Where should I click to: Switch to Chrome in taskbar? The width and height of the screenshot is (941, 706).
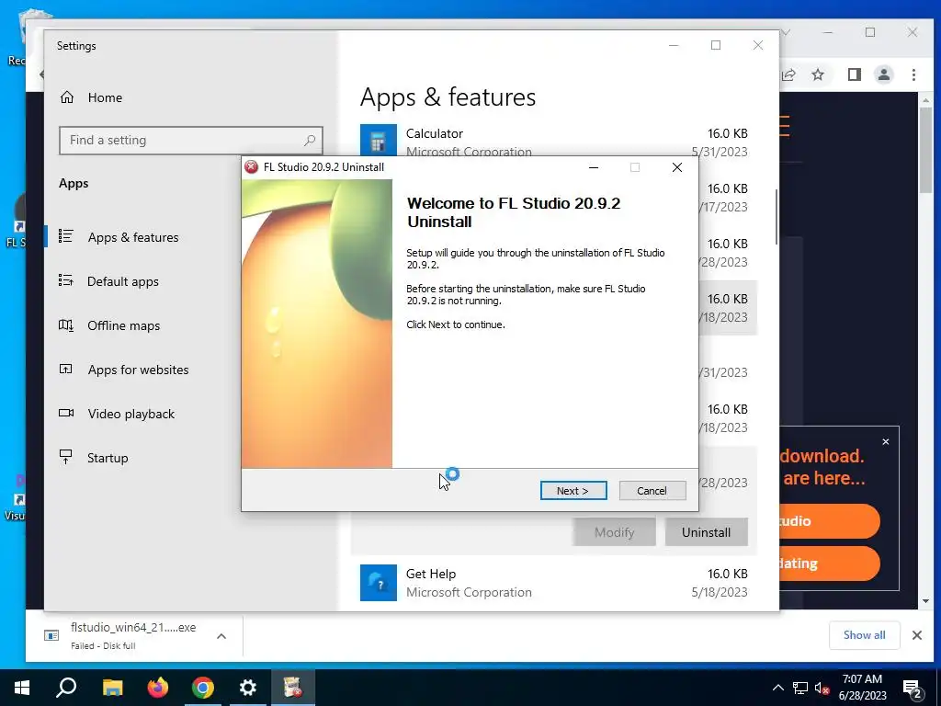click(203, 688)
